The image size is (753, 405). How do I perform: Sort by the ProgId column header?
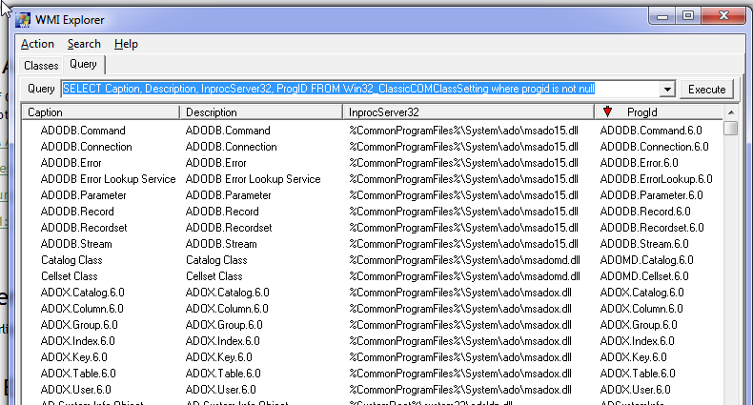(659, 112)
